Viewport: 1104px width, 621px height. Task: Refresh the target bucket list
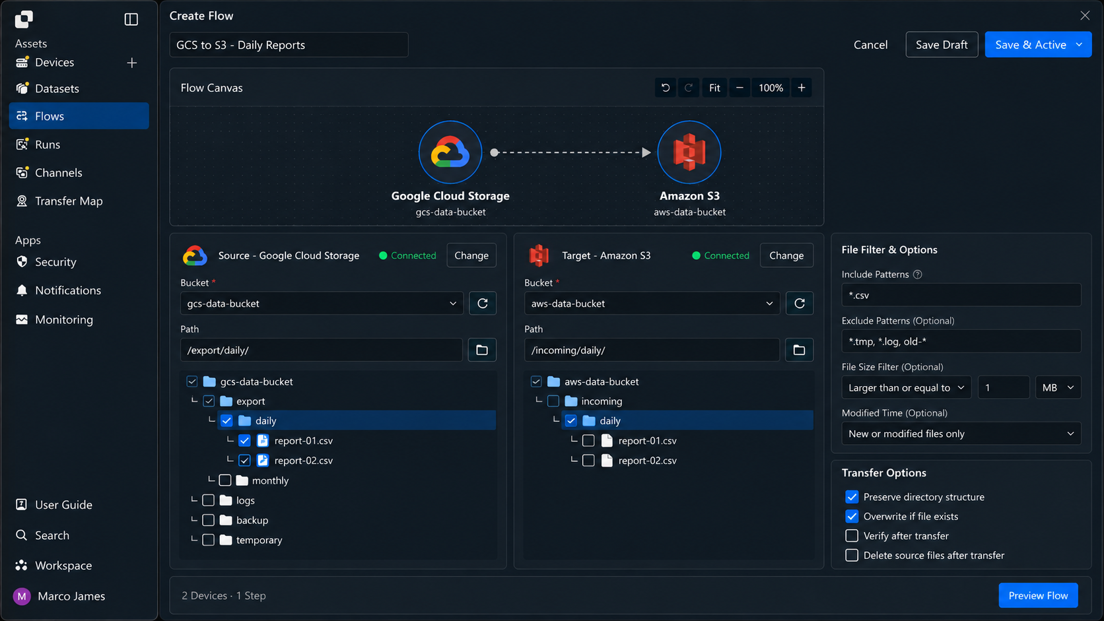[x=800, y=304]
